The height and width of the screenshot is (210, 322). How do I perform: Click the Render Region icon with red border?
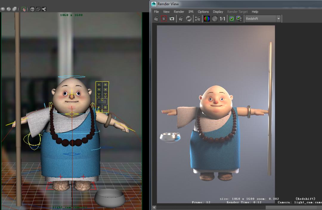pyautogui.click(x=164, y=19)
